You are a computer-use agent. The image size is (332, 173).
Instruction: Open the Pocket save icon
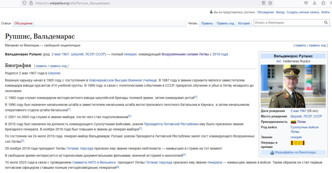(x=306, y=3)
